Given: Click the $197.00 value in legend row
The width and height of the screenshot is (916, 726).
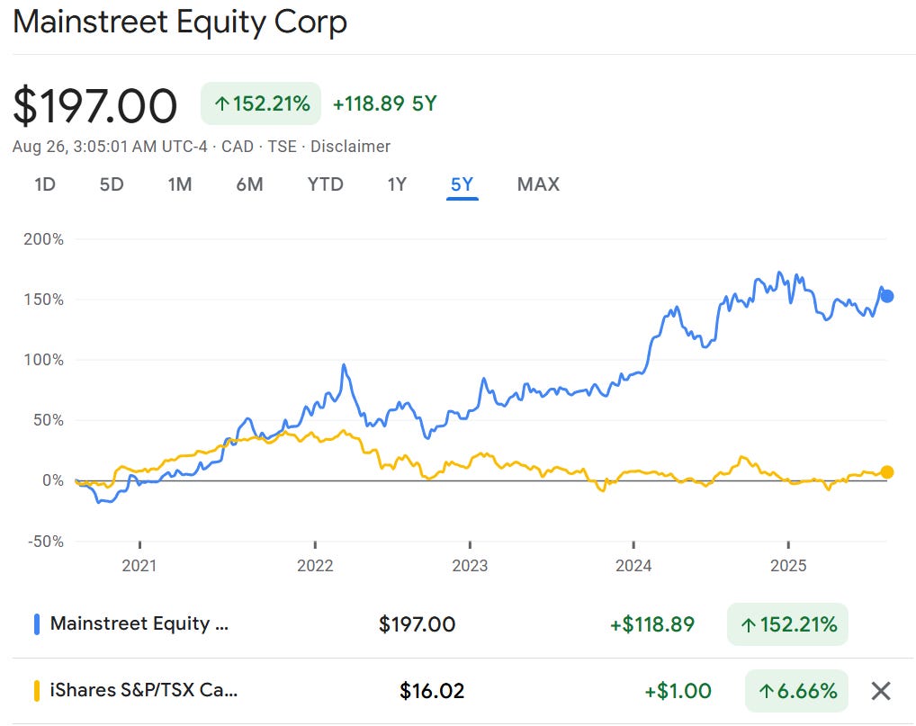Looking at the screenshot, I should tap(418, 624).
